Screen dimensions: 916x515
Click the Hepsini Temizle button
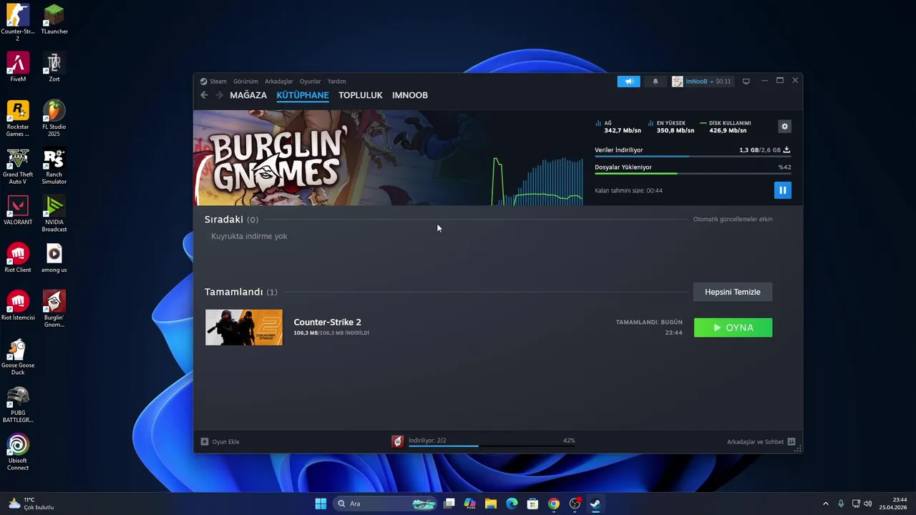(x=732, y=292)
